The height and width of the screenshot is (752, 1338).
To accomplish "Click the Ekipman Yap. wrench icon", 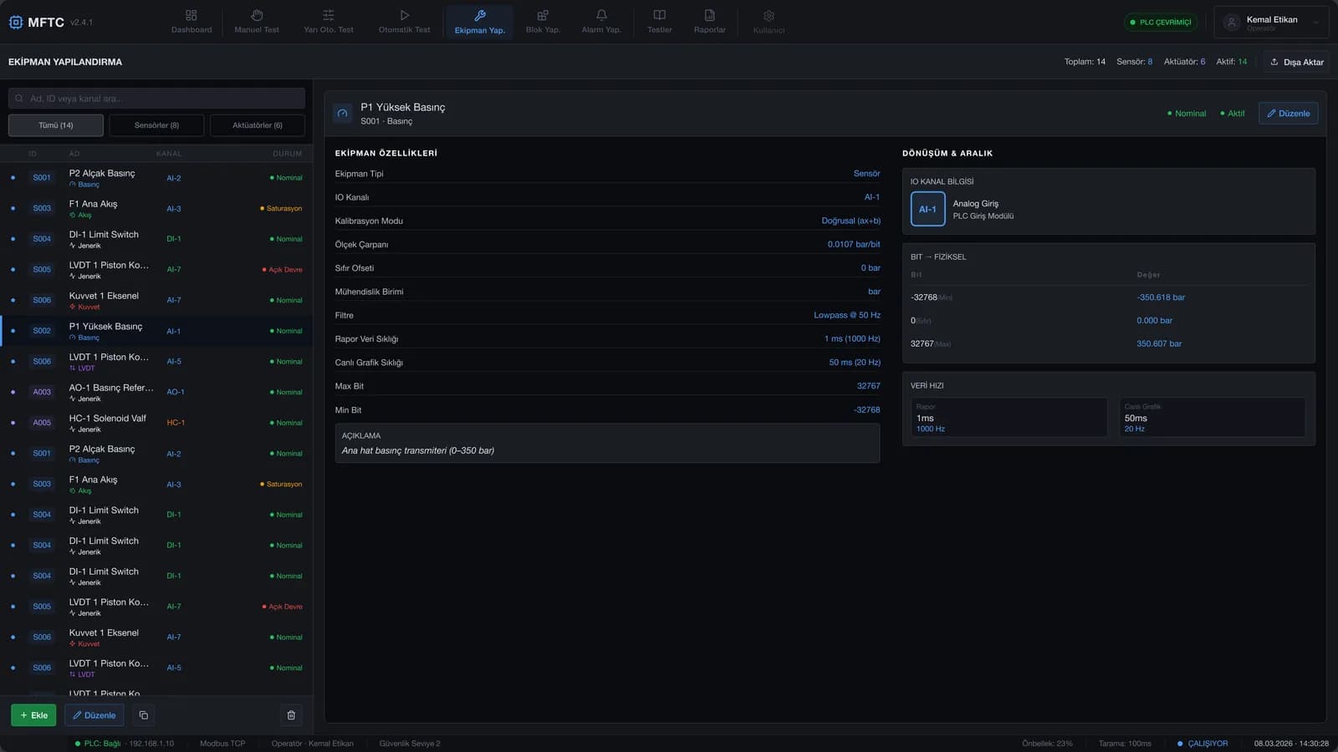I will 480,15.
